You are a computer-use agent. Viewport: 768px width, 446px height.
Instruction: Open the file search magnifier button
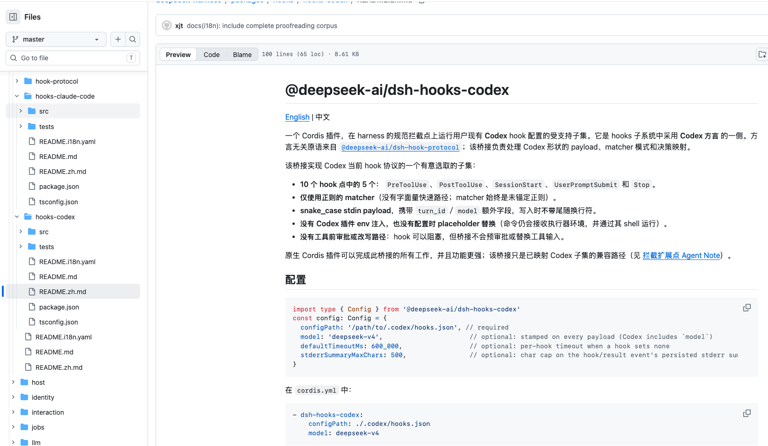pos(133,39)
